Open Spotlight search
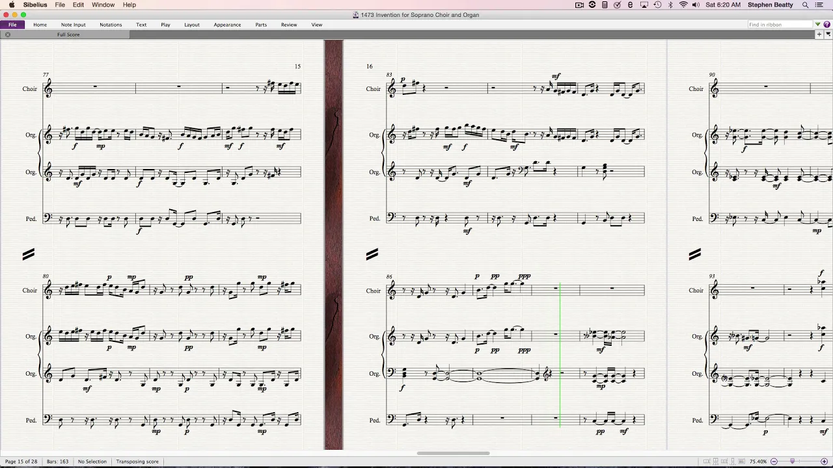The height and width of the screenshot is (468, 833). point(806,5)
